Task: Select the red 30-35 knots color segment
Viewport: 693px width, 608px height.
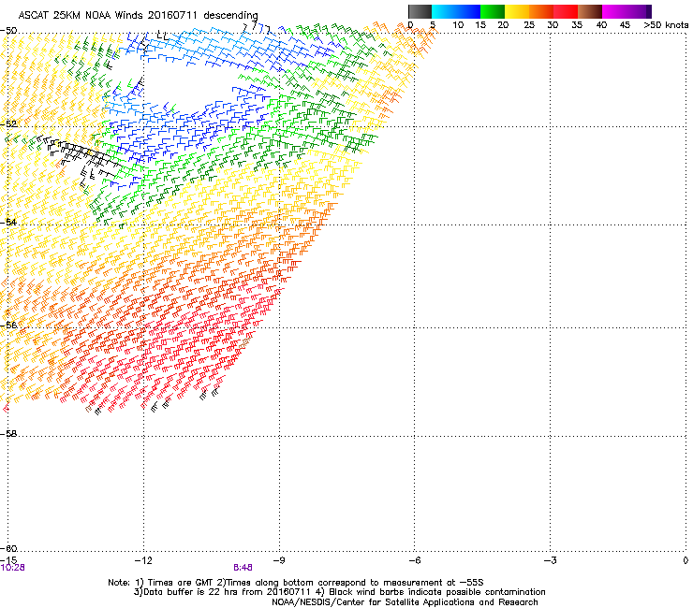Action: pos(566,11)
